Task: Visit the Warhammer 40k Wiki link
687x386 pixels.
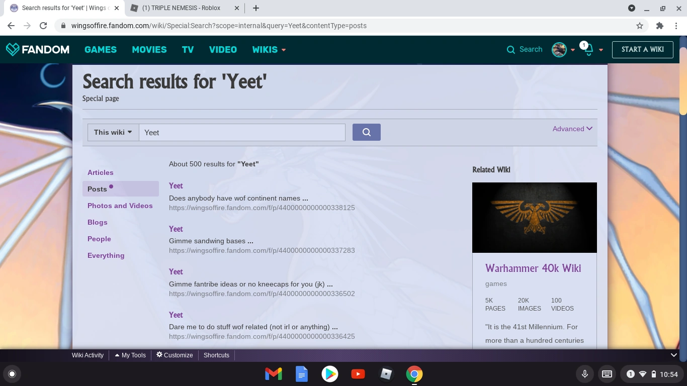Action: [533, 268]
